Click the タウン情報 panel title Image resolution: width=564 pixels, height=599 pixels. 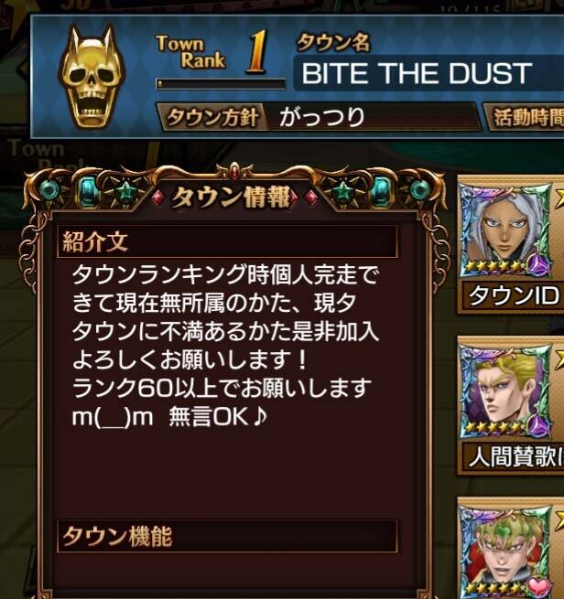pos(232,198)
